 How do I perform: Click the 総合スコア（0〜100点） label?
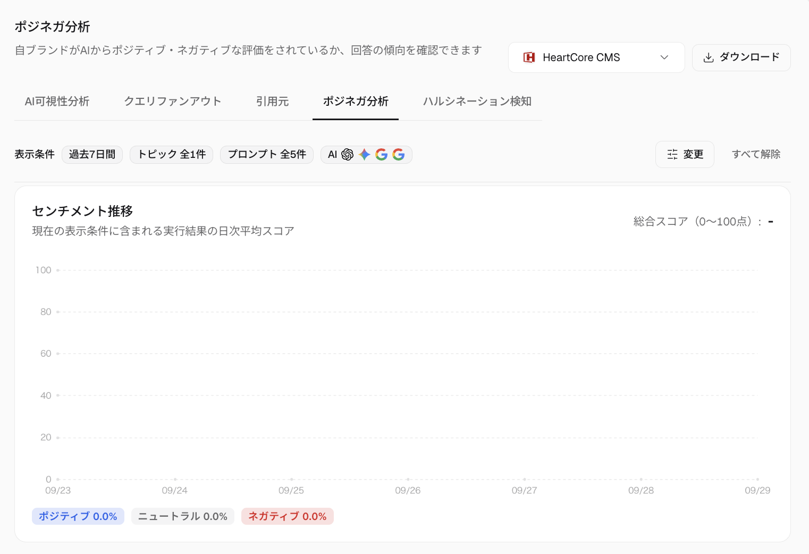click(698, 222)
